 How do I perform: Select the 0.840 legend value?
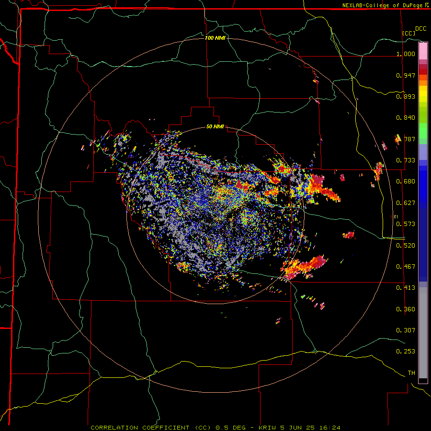tap(406, 118)
